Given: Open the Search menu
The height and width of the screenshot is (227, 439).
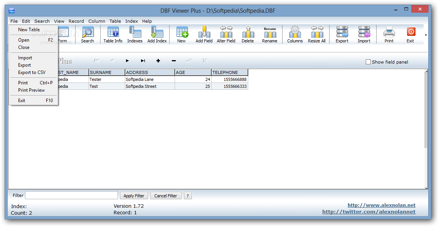Looking at the screenshot, I should [x=42, y=21].
